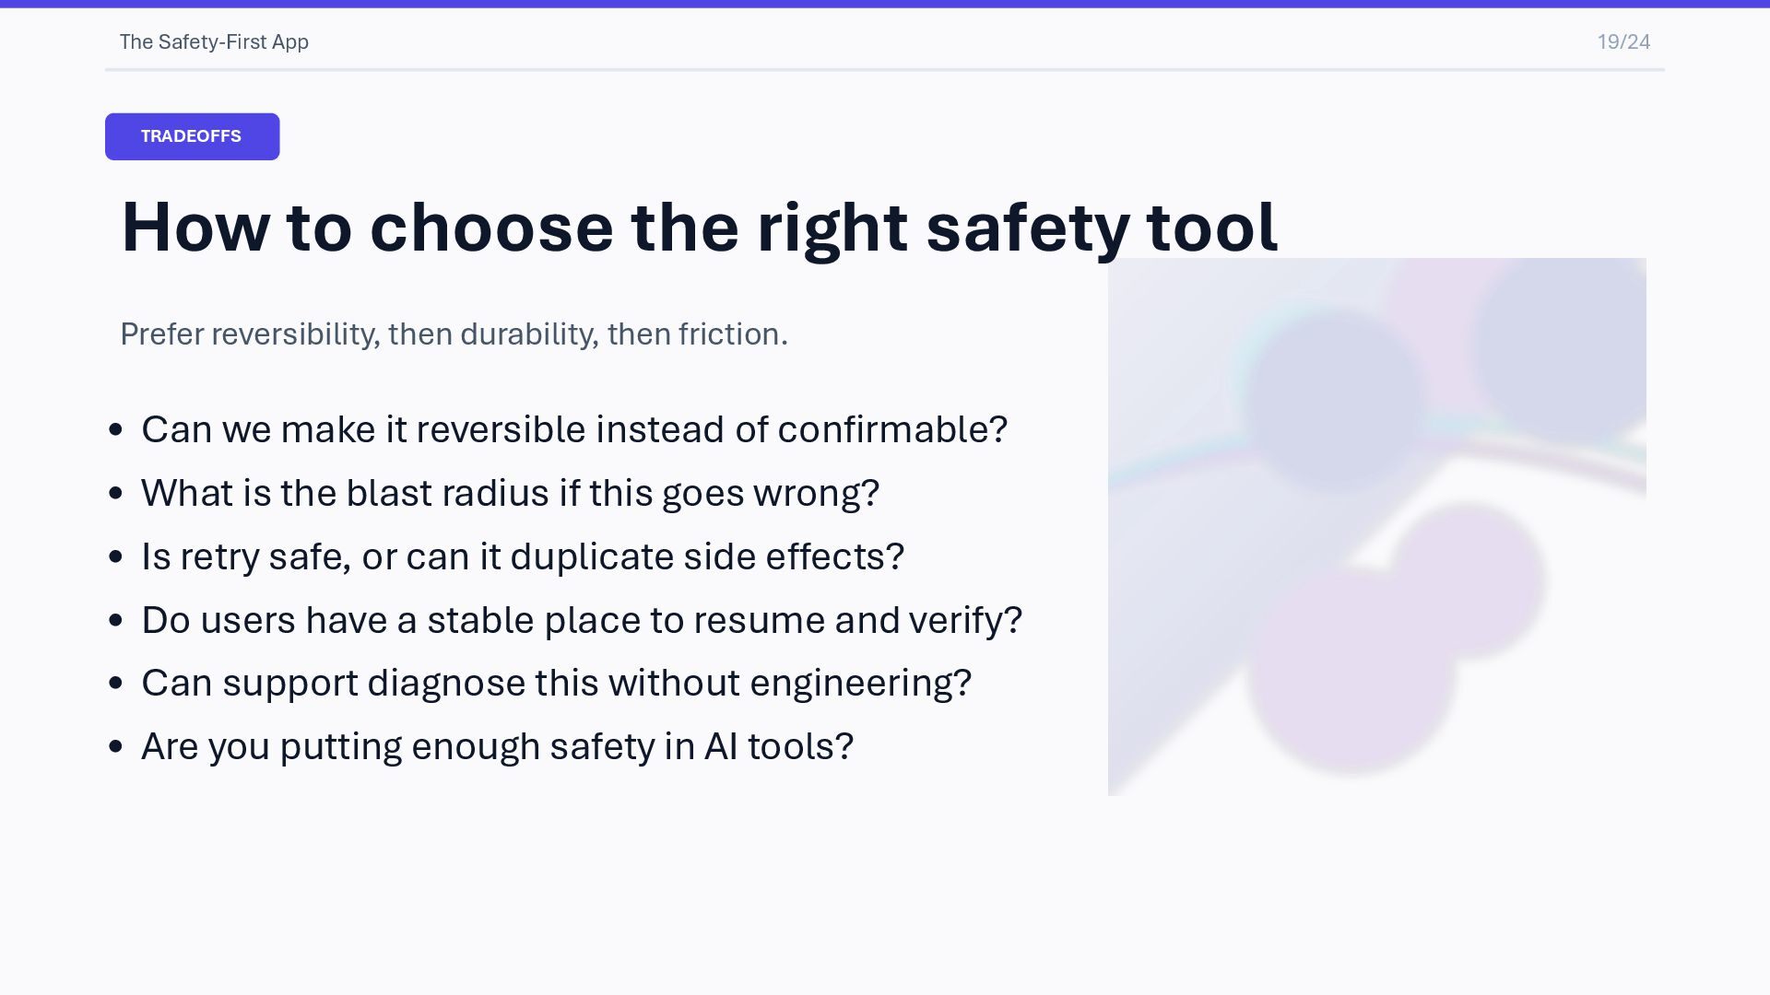This screenshot has height=995, width=1770.
Task: Select the "How to choose the right safety tool" title
Action: 699,227
